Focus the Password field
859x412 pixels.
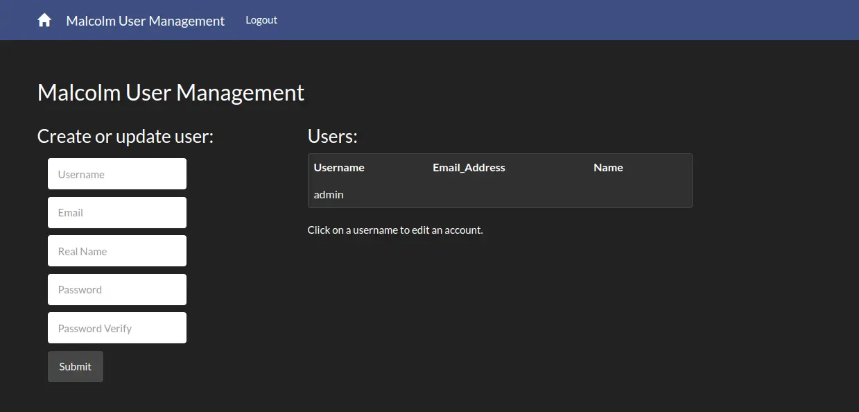(x=116, y=289)
